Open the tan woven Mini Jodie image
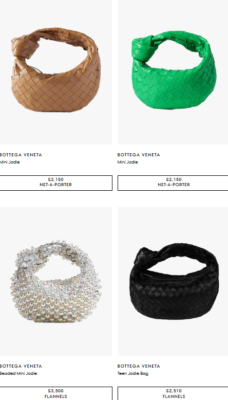The height and width of the screenshot is (400, 228). coord(56,72)
